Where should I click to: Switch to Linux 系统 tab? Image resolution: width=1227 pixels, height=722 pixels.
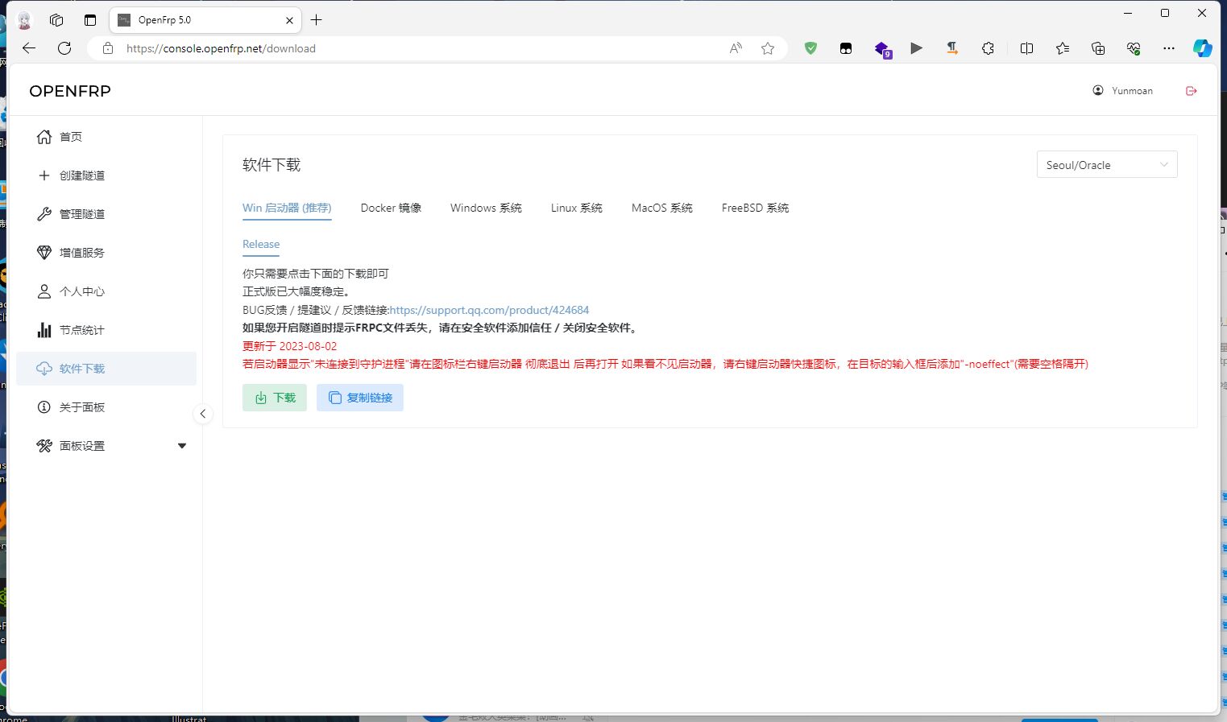(x=576, y=208)
